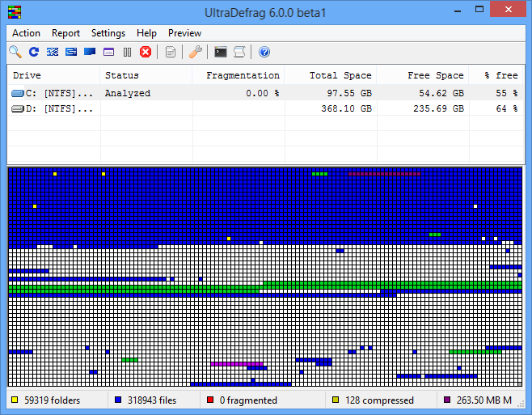
Task: Run Full optimization toolbar icon
Action: pyautogui.click(x=90, y=52)
